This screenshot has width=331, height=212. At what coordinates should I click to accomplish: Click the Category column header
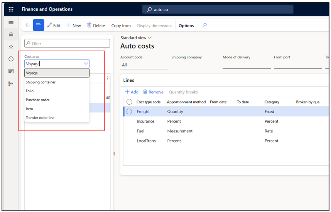point(272,102)
